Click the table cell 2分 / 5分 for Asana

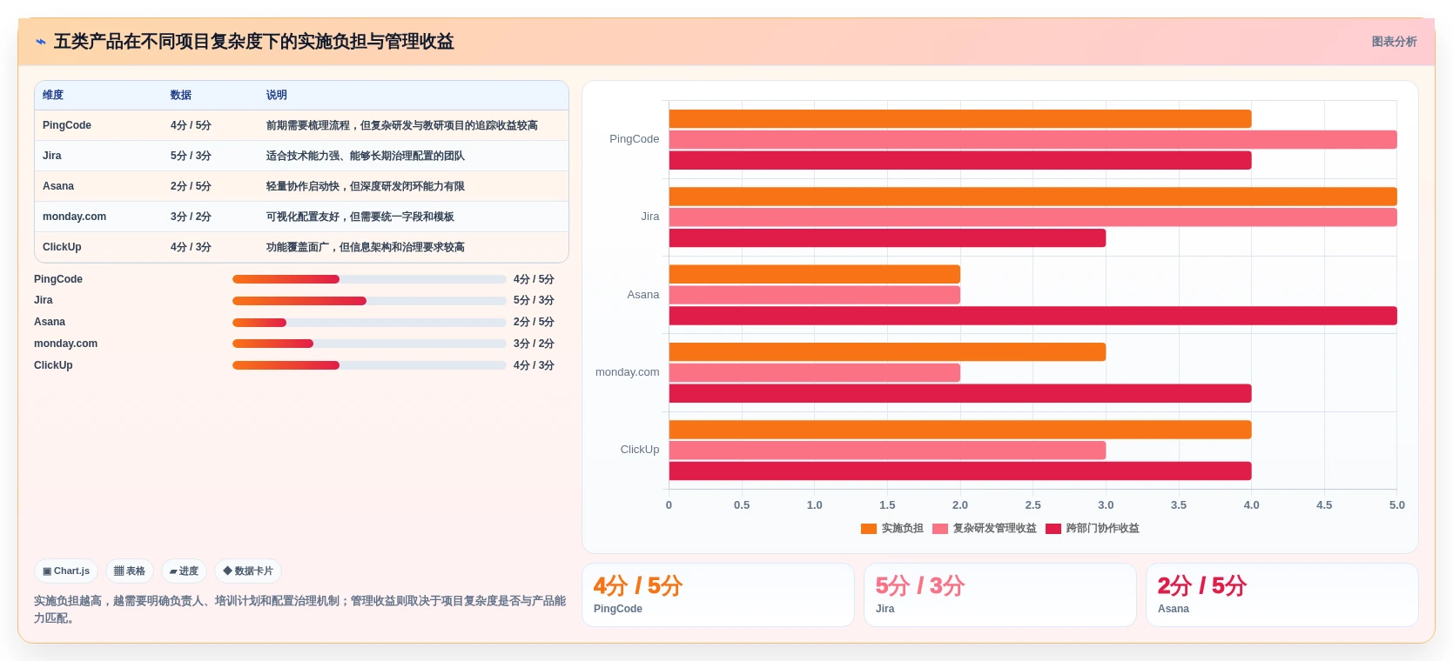pyautogui.click(x=191, y=186)
